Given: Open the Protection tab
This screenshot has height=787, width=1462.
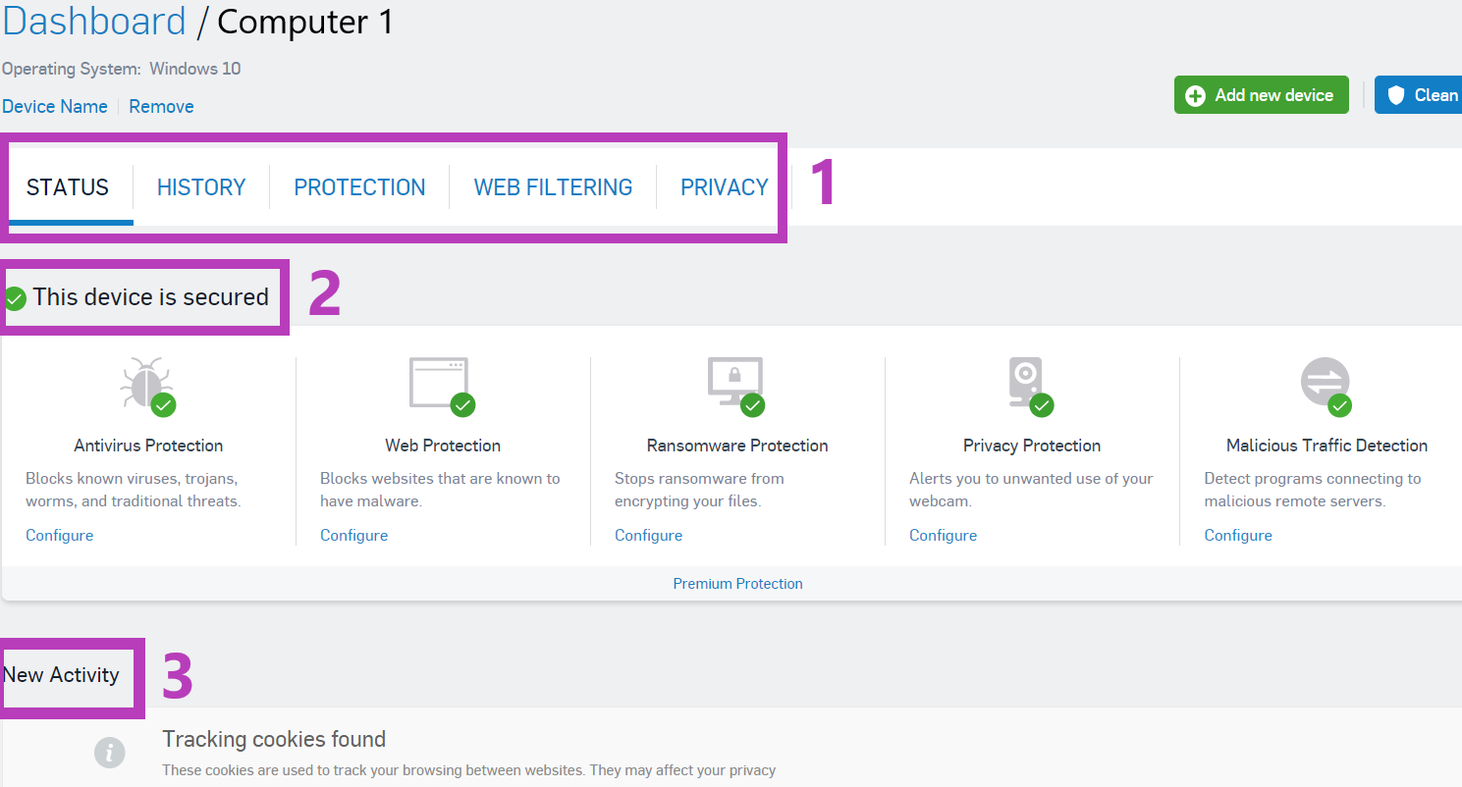Looking at the screenshot, I should [x=359, y=187].
